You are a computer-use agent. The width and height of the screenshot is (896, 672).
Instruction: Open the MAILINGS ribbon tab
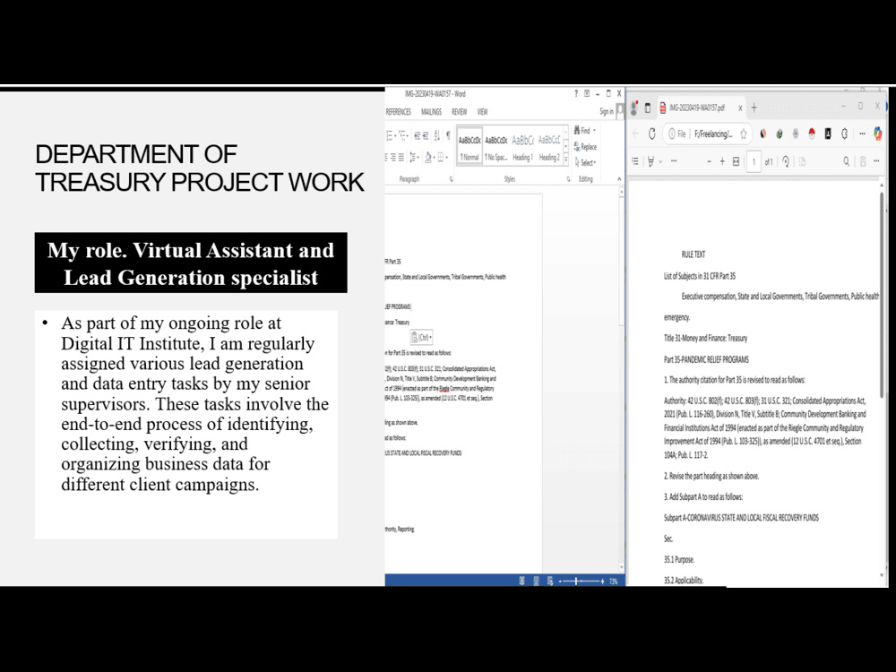432,112
